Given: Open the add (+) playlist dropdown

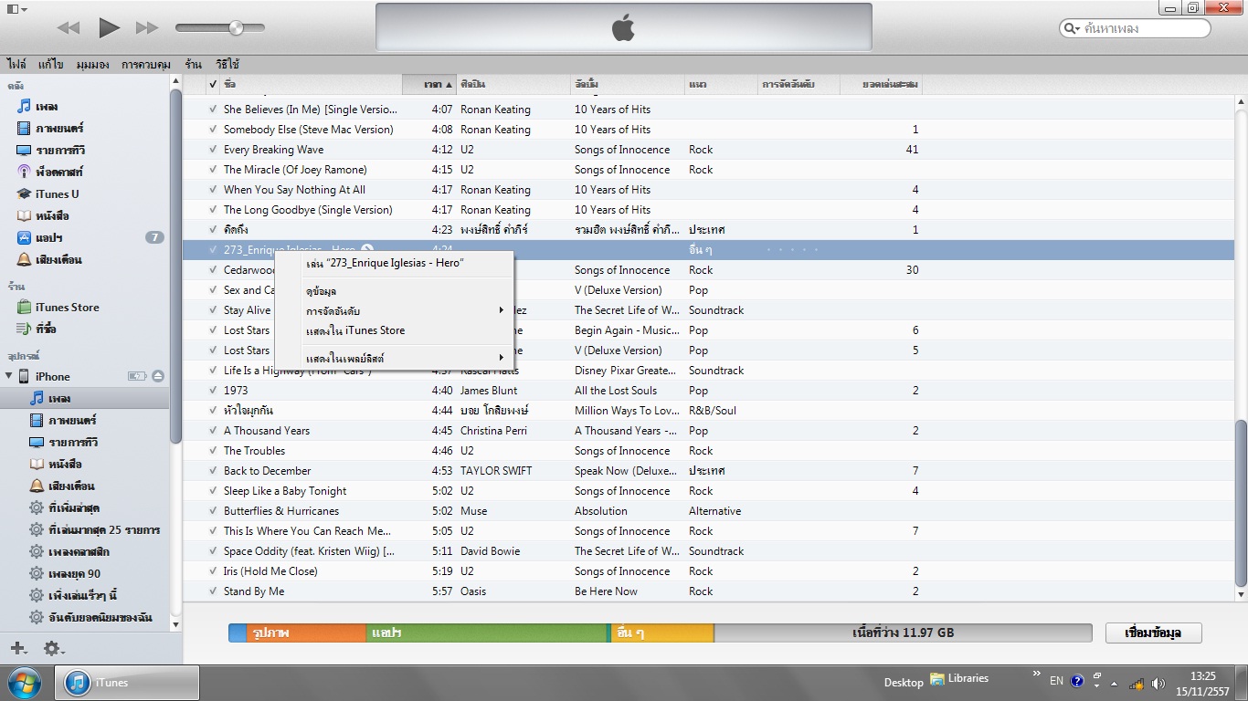Looking at the screenshot, I should pos(18,648).
